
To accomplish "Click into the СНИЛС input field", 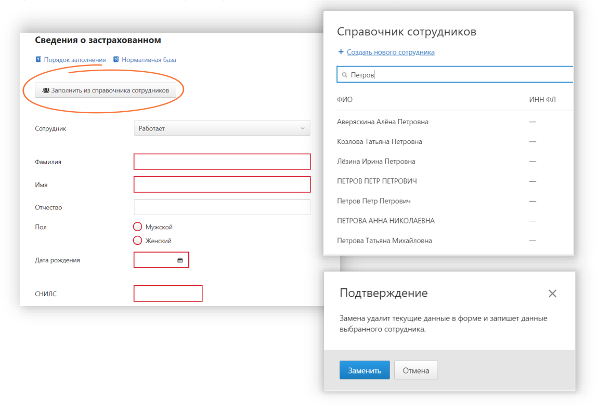I will point(167,294).
